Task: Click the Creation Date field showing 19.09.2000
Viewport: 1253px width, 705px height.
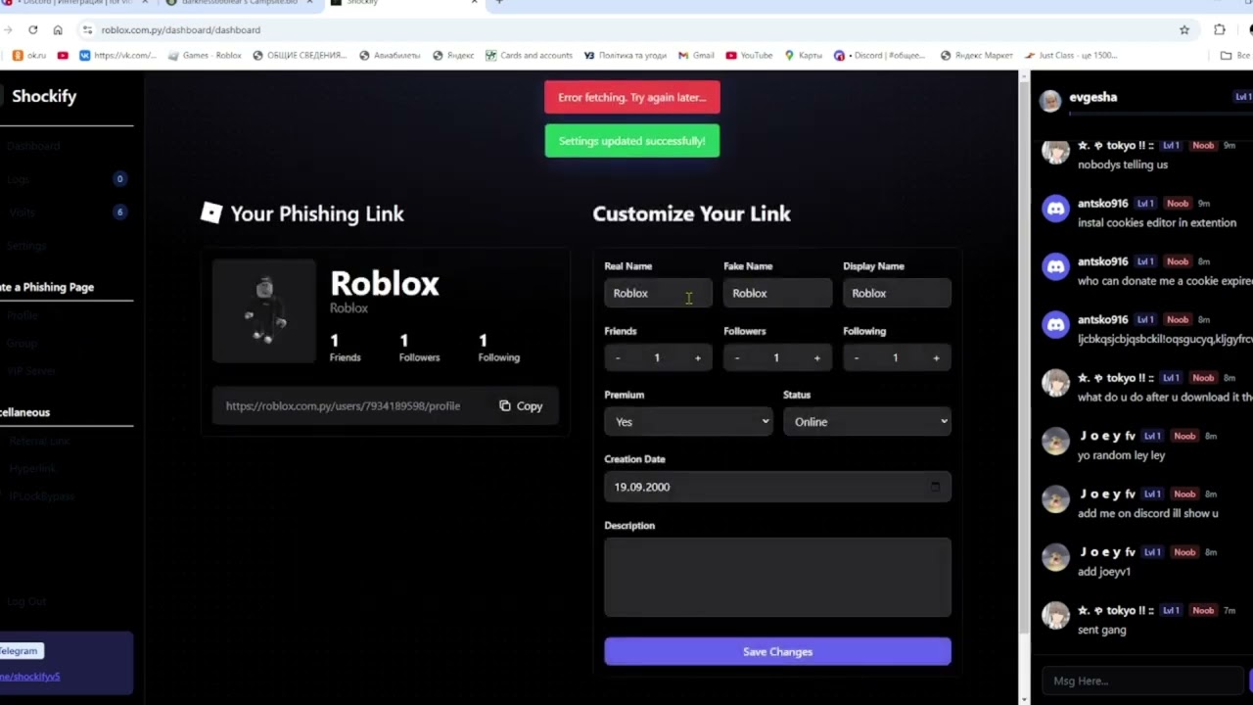Action: (777, 488)
